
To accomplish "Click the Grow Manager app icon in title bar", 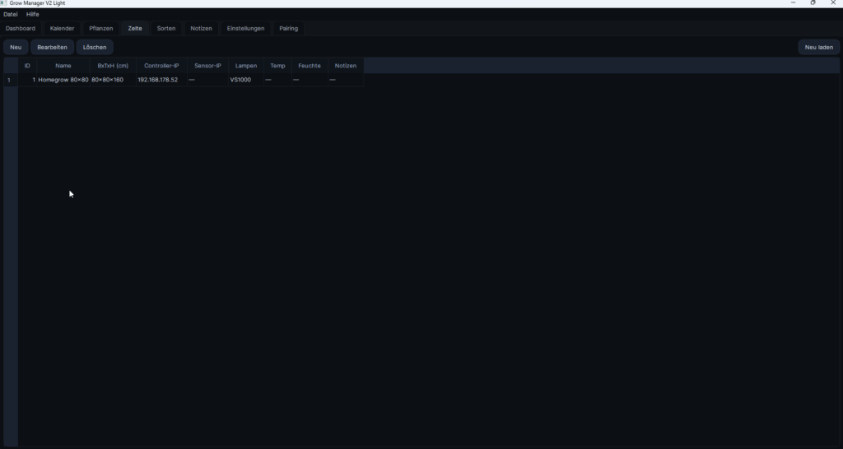I will (x=4, y=3).
